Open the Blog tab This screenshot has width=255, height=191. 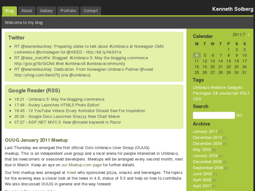coord(9,11)
